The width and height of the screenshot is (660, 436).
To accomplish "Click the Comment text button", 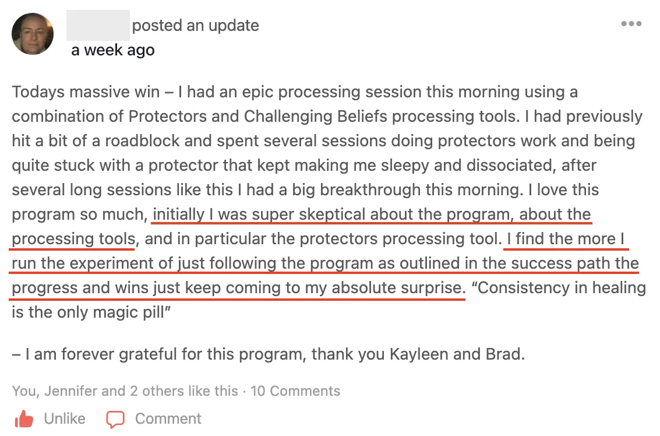I will click(x=168, y=419).
